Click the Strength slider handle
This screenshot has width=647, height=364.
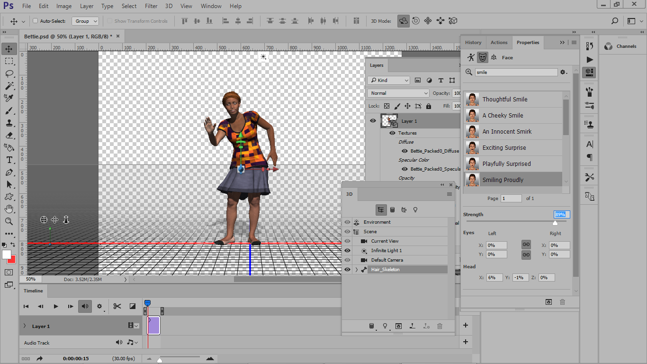pyautogui.click(x=555, y=223)
